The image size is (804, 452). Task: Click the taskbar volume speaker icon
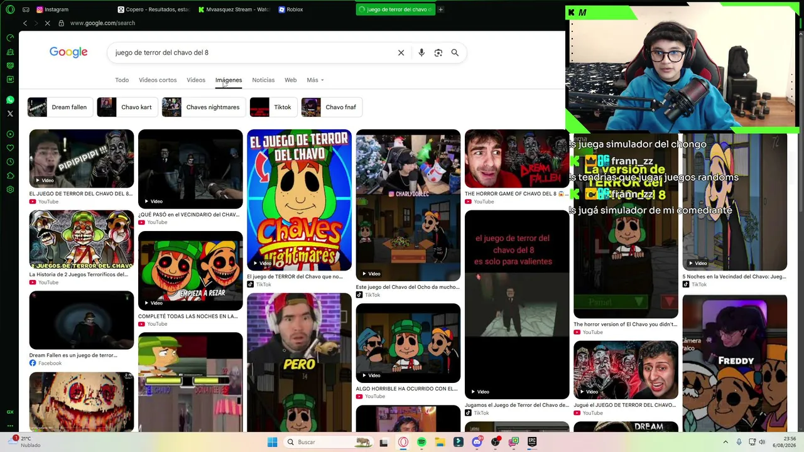pyautogui.click(x=762, y=442)
